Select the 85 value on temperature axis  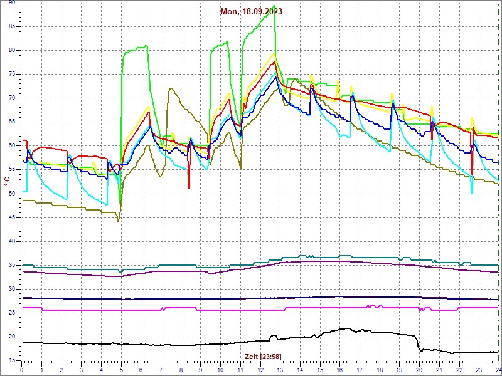(12, 26)
